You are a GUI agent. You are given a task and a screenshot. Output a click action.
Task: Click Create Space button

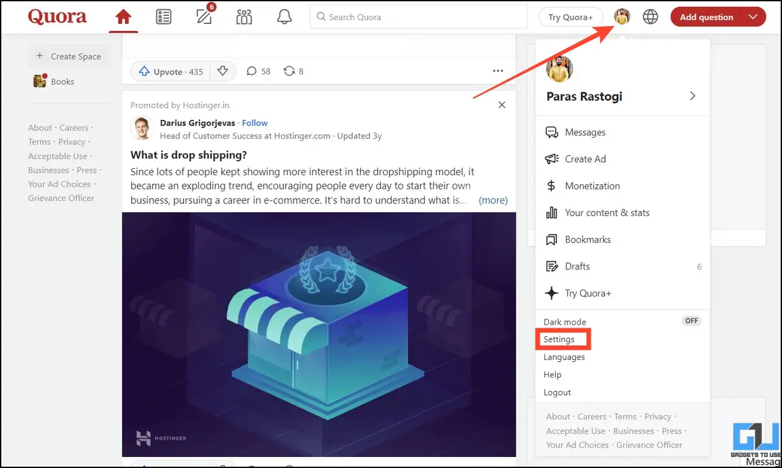(69, 56)
